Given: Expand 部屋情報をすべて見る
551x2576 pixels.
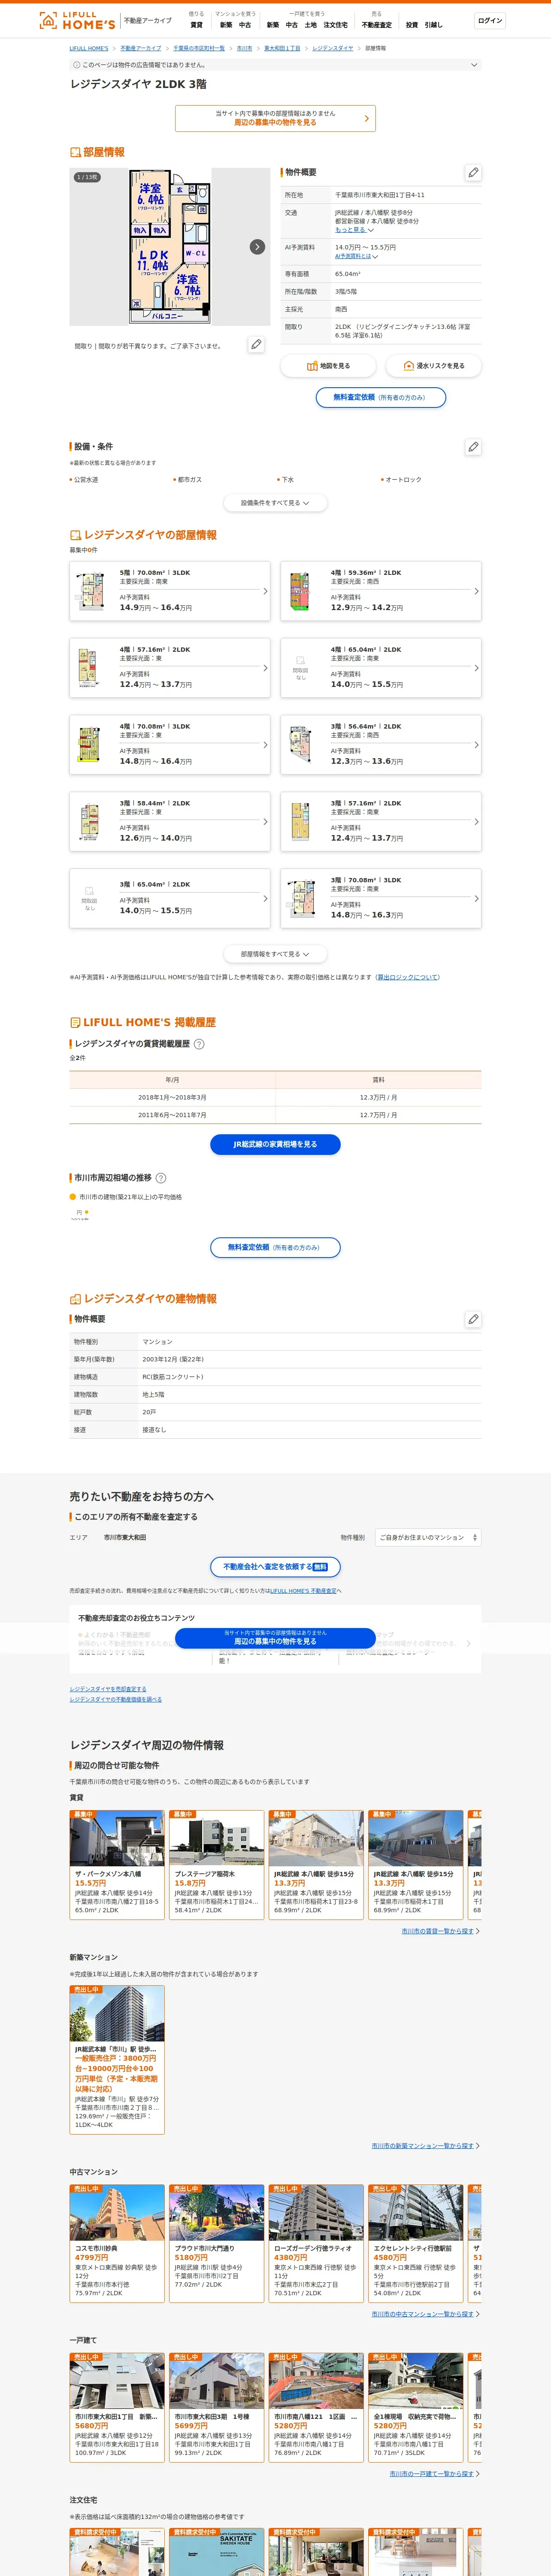Looking at the screenshot, I should pos(275,954).
